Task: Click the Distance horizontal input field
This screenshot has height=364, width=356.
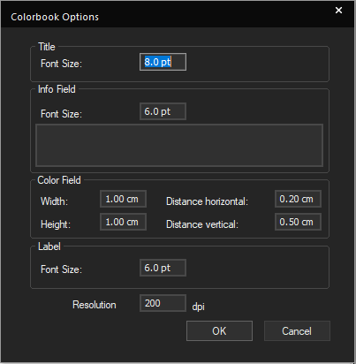Action: coord(298,199)
